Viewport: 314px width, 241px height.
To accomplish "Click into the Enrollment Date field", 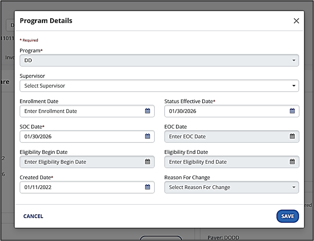I will coord(82,111).
